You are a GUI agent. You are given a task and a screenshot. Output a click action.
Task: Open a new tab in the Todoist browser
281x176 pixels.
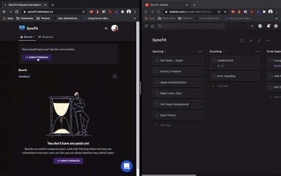tap(194, 5)
